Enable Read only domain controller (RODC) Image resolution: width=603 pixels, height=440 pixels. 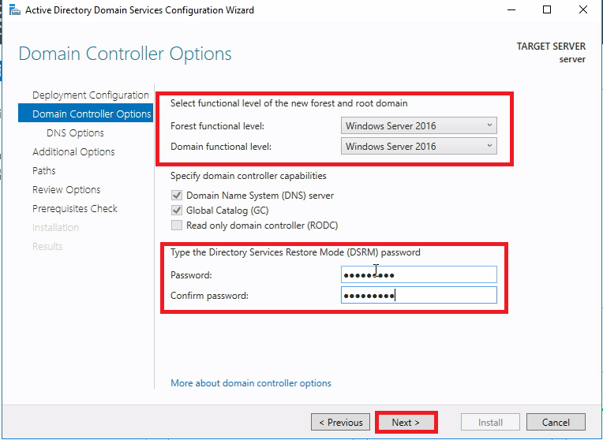(x=177, y=226)
